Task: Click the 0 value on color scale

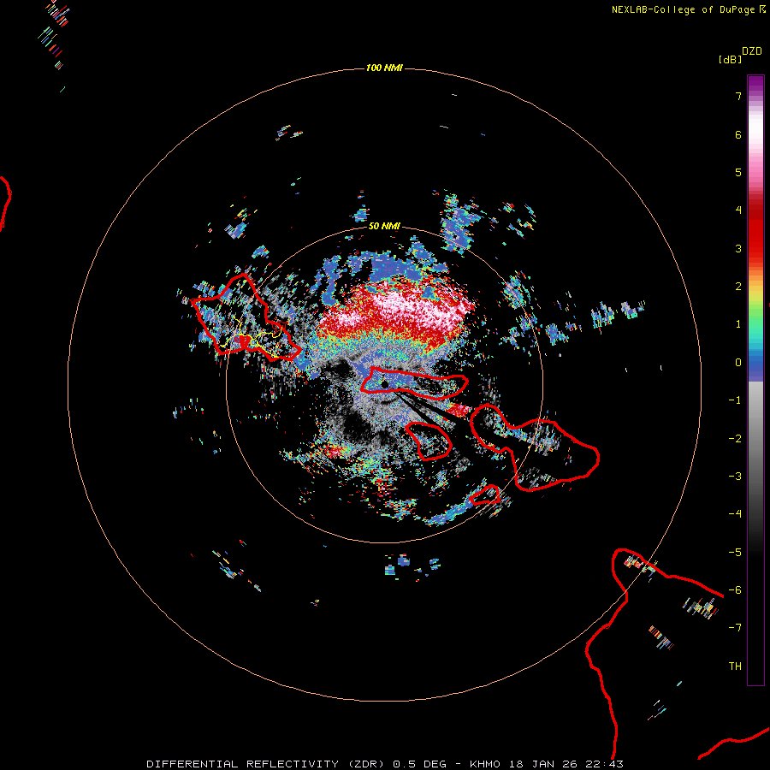Action: (x=738, y=363)
